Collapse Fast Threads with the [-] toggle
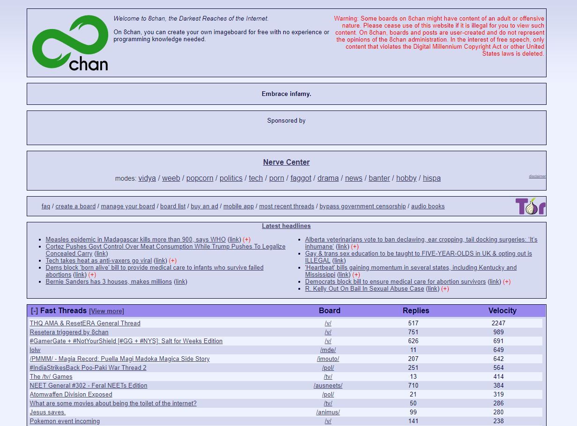 click(x=35, y=310)
